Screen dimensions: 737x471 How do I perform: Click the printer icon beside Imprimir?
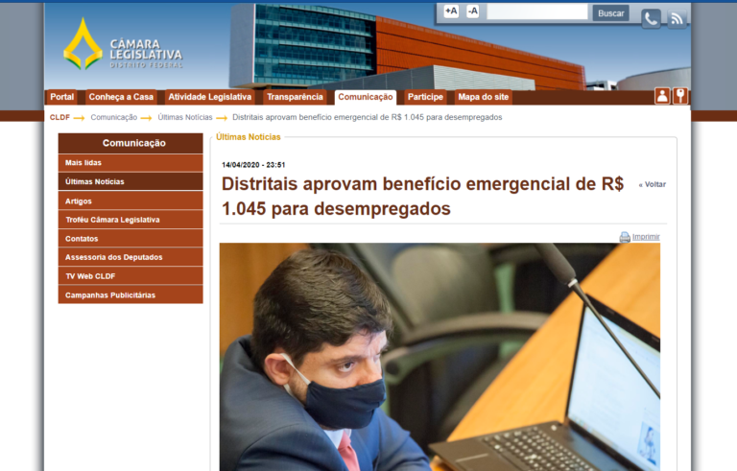tap(625, 237)
